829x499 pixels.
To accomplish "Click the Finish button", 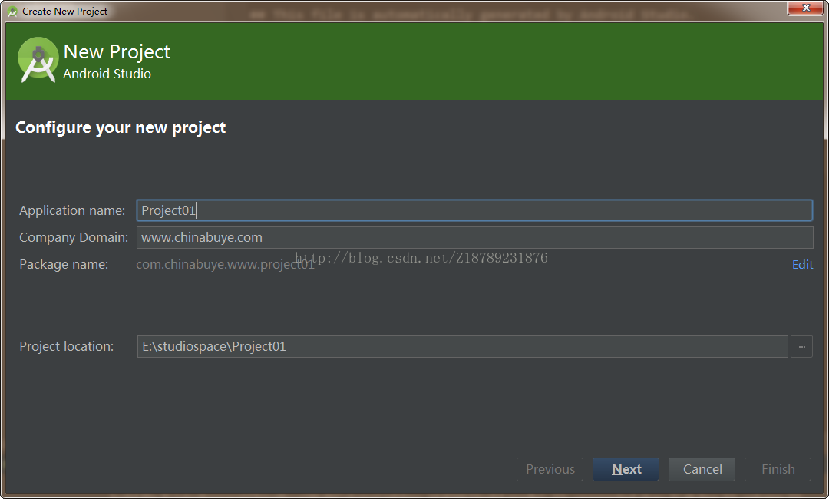I will pyautogui.click(x=778, y=469).
